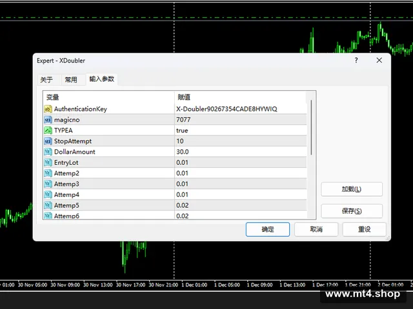Image resolution: width=413 pixels, height=309 pixels.
Task: Click the Attemp4 double type icon
Action: [x=48, y=194]
